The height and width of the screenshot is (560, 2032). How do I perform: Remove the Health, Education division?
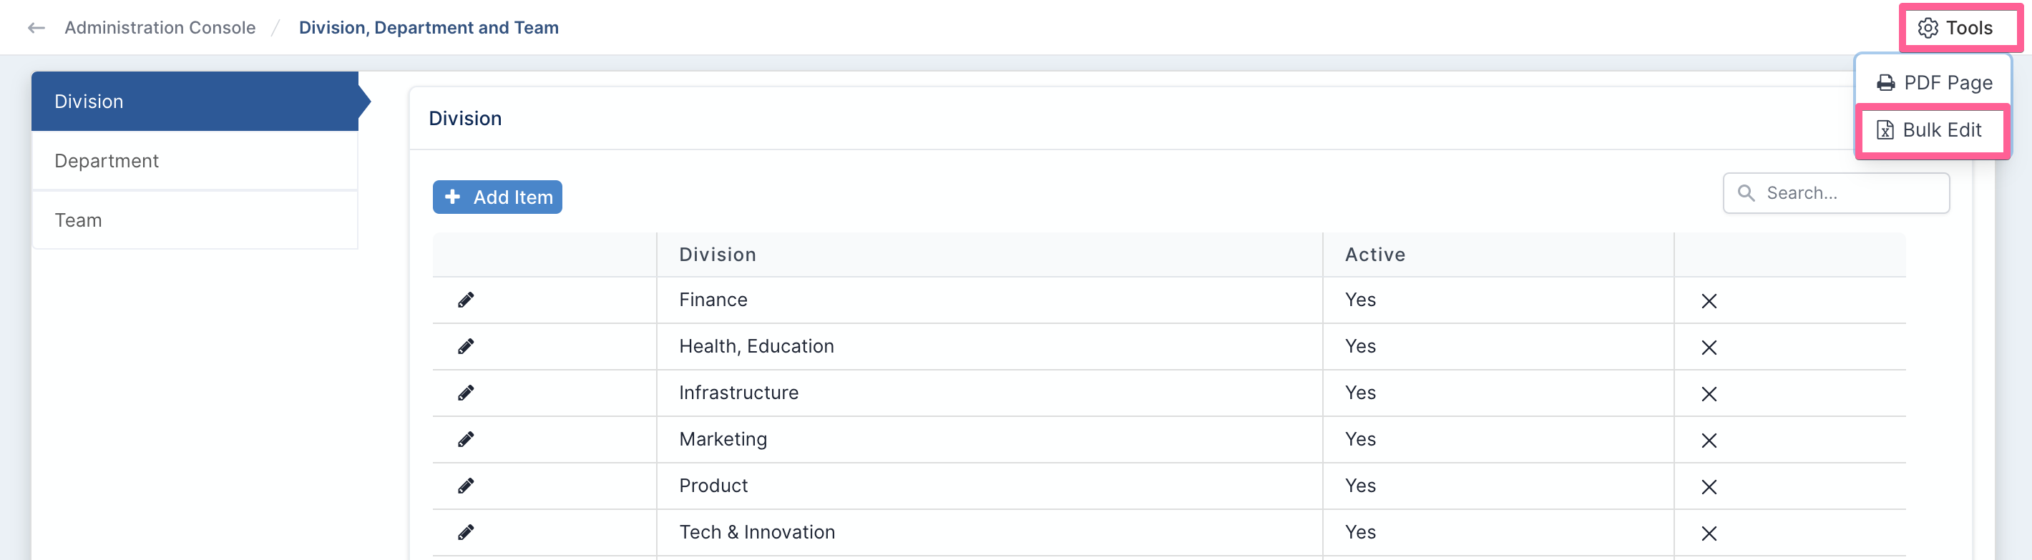point(1709,348)
